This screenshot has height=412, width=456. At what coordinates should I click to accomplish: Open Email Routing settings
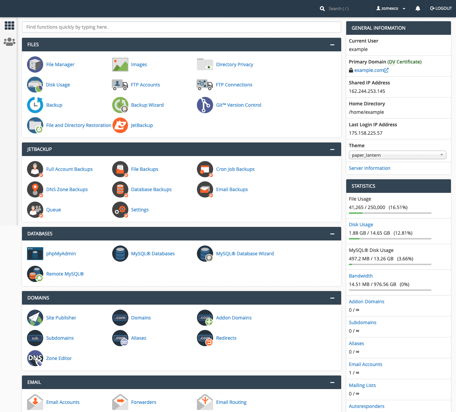click(x=231, y=402)
